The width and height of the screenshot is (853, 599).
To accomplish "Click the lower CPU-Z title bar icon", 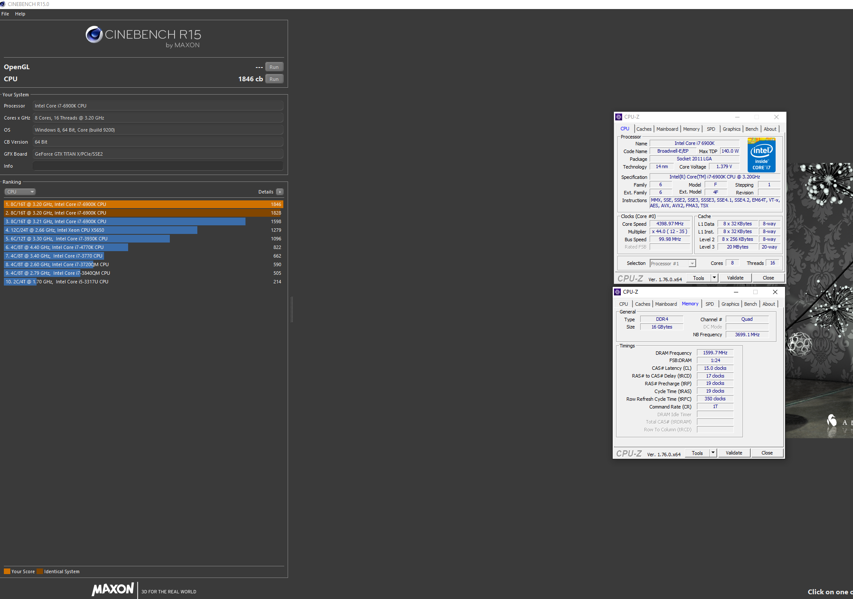I will [617, 292].
